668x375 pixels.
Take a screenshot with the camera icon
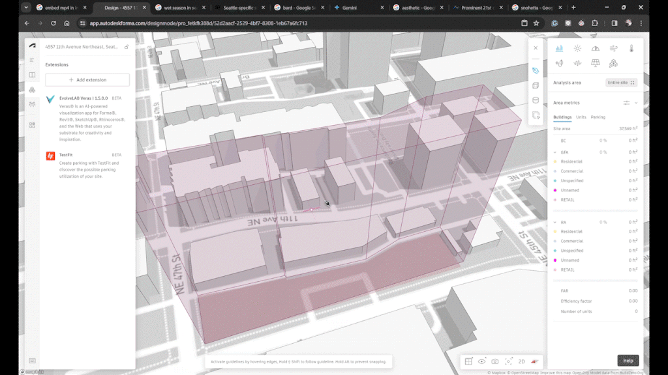click(495, 361)
